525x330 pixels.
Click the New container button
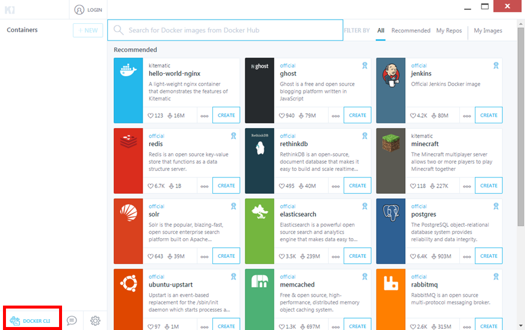coord(88,30)
